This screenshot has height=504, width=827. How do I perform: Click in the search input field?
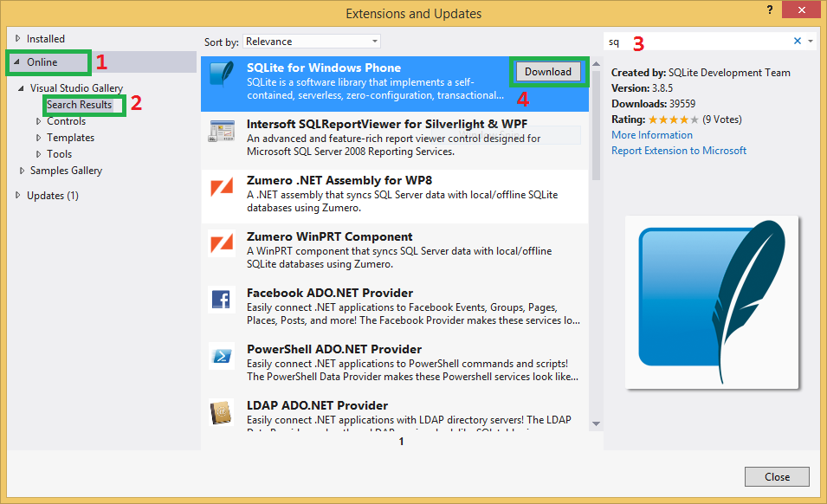pos(696,41)
